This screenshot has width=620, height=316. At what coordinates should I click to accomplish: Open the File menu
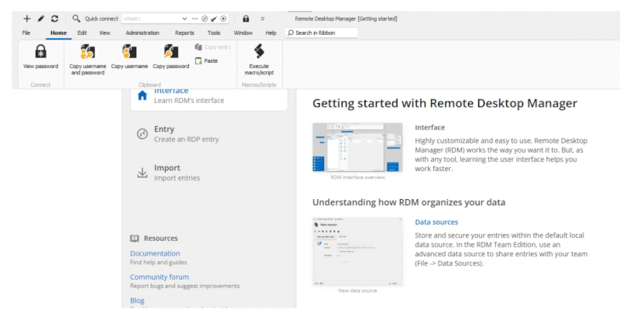(x=26, y=33)
